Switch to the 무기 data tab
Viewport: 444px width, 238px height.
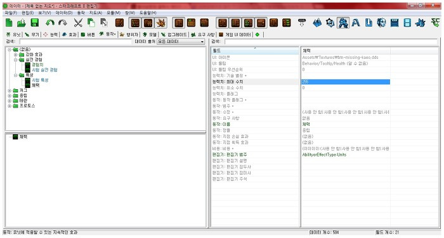pos(32,34)
